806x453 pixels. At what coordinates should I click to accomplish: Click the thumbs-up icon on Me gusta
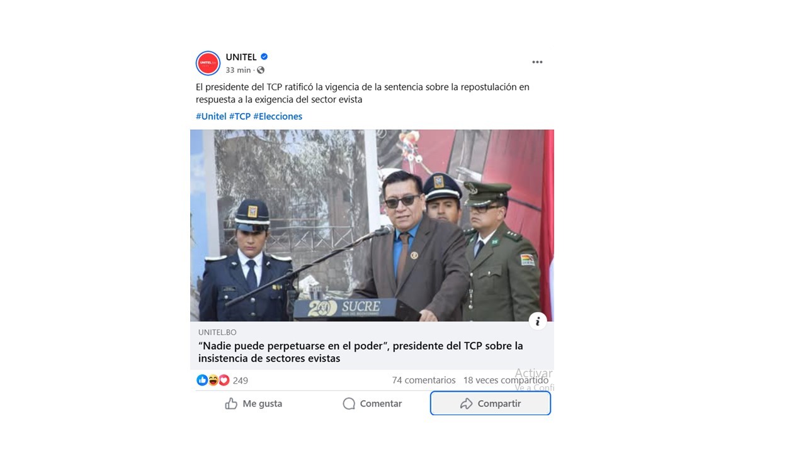[231, 404]
